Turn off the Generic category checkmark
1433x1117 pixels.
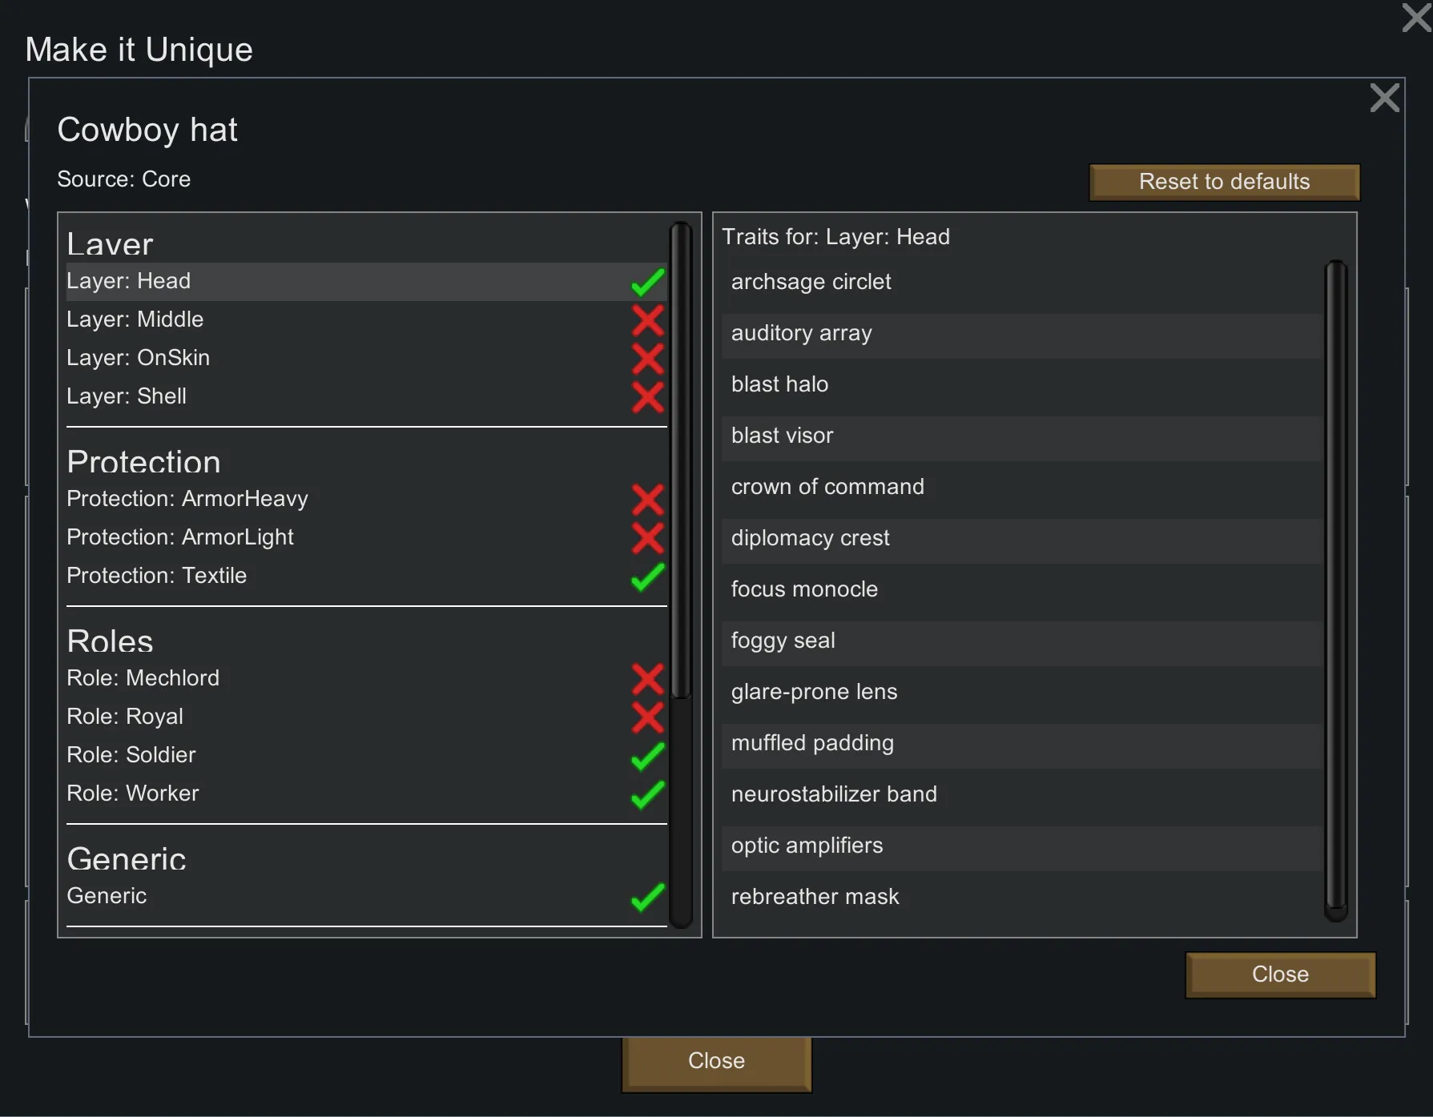pyautogui.click(x=647, y=897)
